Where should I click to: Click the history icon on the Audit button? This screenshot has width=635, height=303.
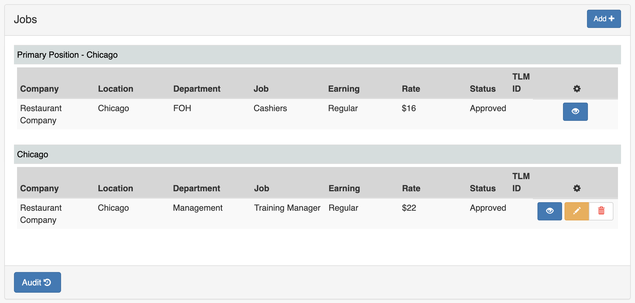(x=48, y=282)
